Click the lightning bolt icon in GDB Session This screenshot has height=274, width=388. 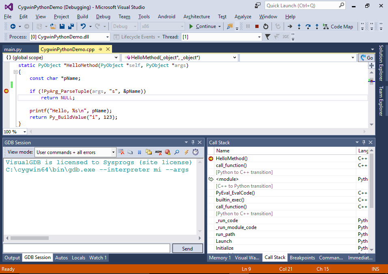[x=186, y=152]
